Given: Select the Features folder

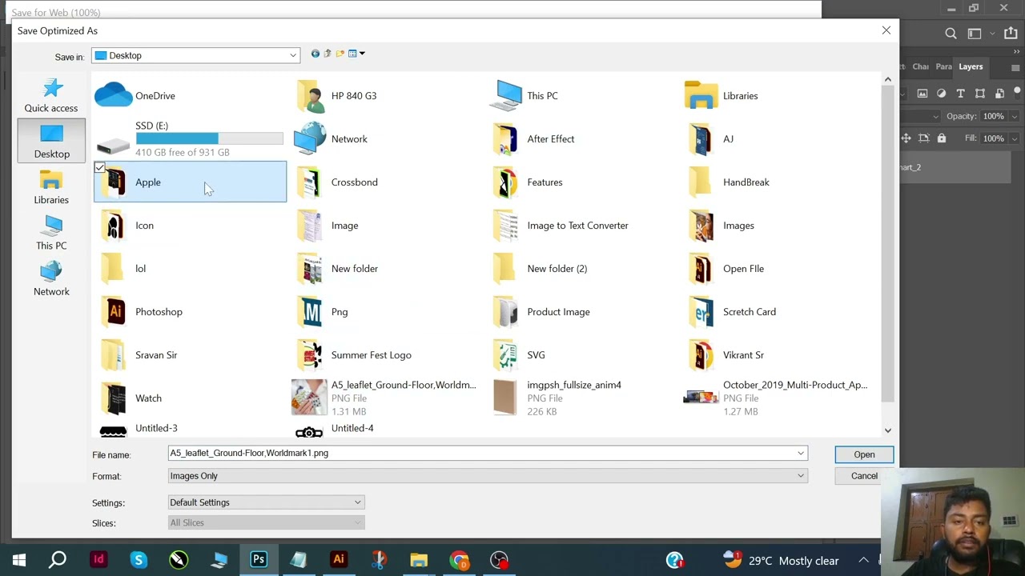Looking at the screenshot, I should [x=528, y=182].
